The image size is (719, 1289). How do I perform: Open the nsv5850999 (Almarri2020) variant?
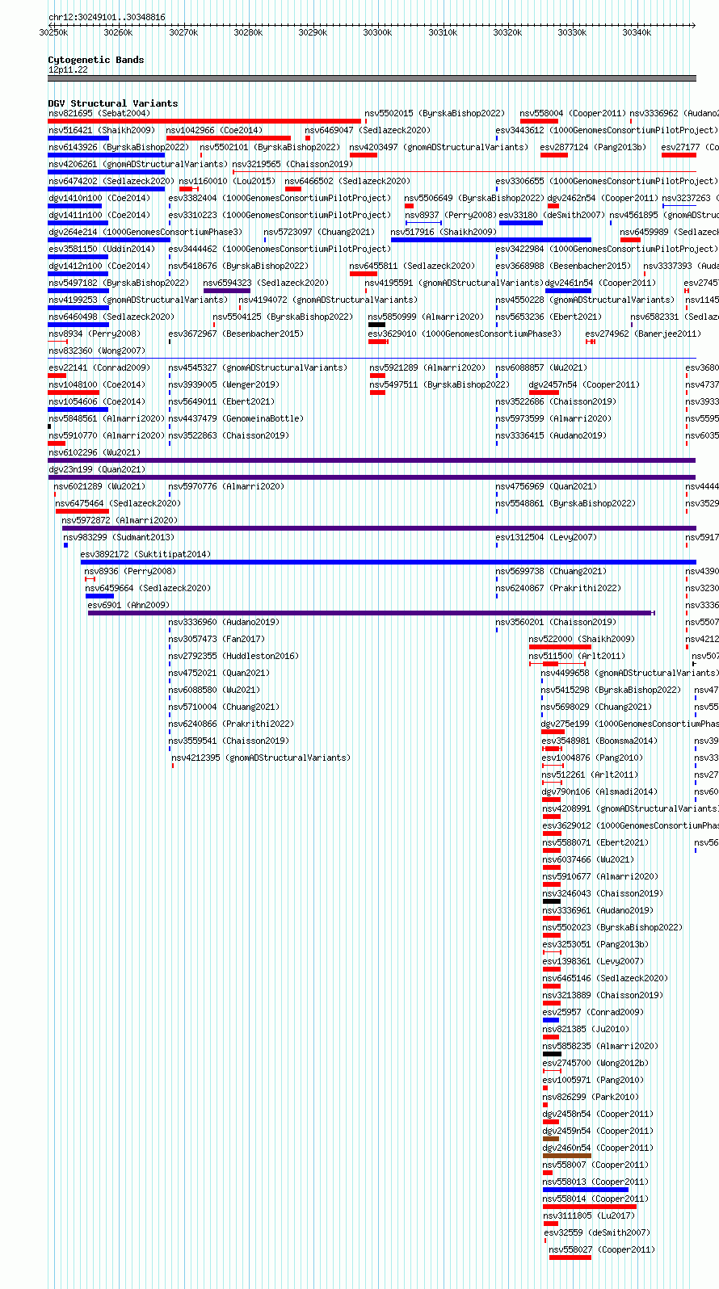click(426, 317)
